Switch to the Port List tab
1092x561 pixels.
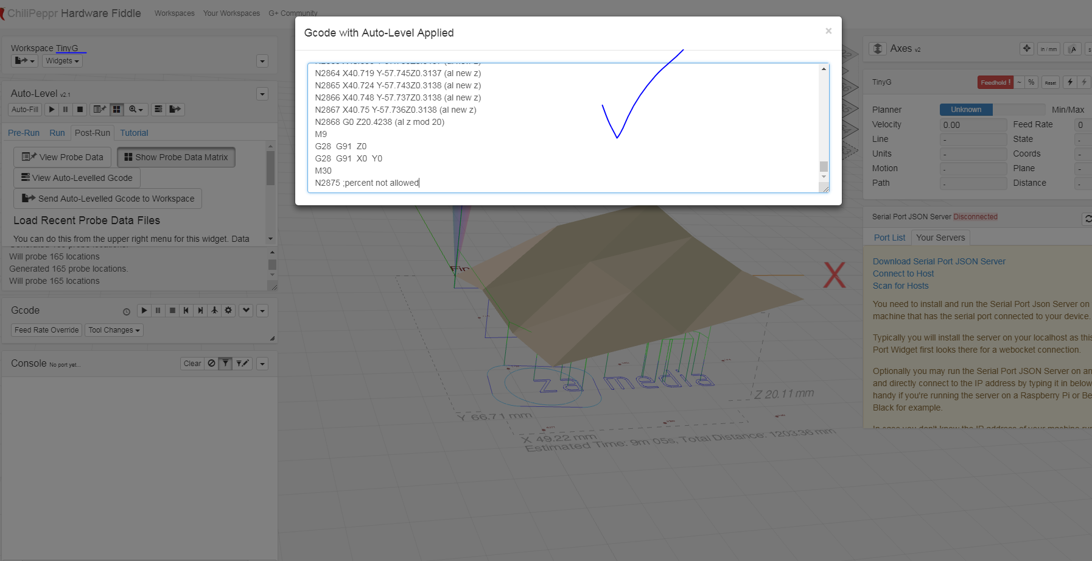point(889,238)
